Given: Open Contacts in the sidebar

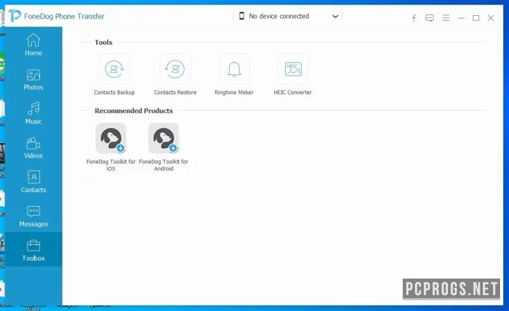Looking at the screenshot, I should pyautogui.click(x=34, y=182).
